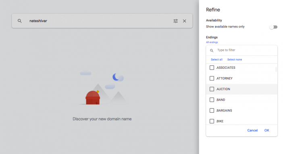Check the .BIKE ending checkbox

pyautogui.click(x=212, y=121)
